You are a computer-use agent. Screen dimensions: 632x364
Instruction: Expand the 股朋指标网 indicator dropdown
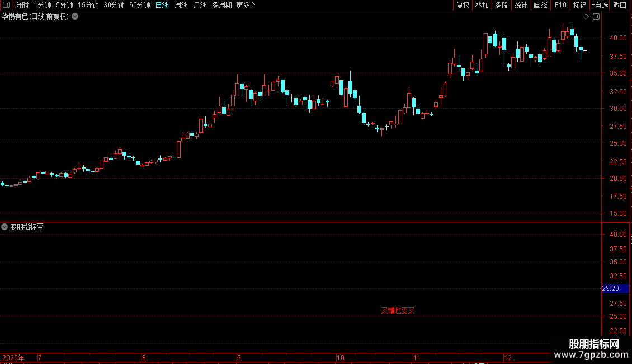point(4,227)
